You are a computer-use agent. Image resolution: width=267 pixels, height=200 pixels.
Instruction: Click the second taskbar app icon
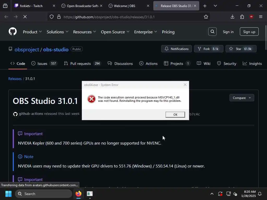(x=90, y=194)
